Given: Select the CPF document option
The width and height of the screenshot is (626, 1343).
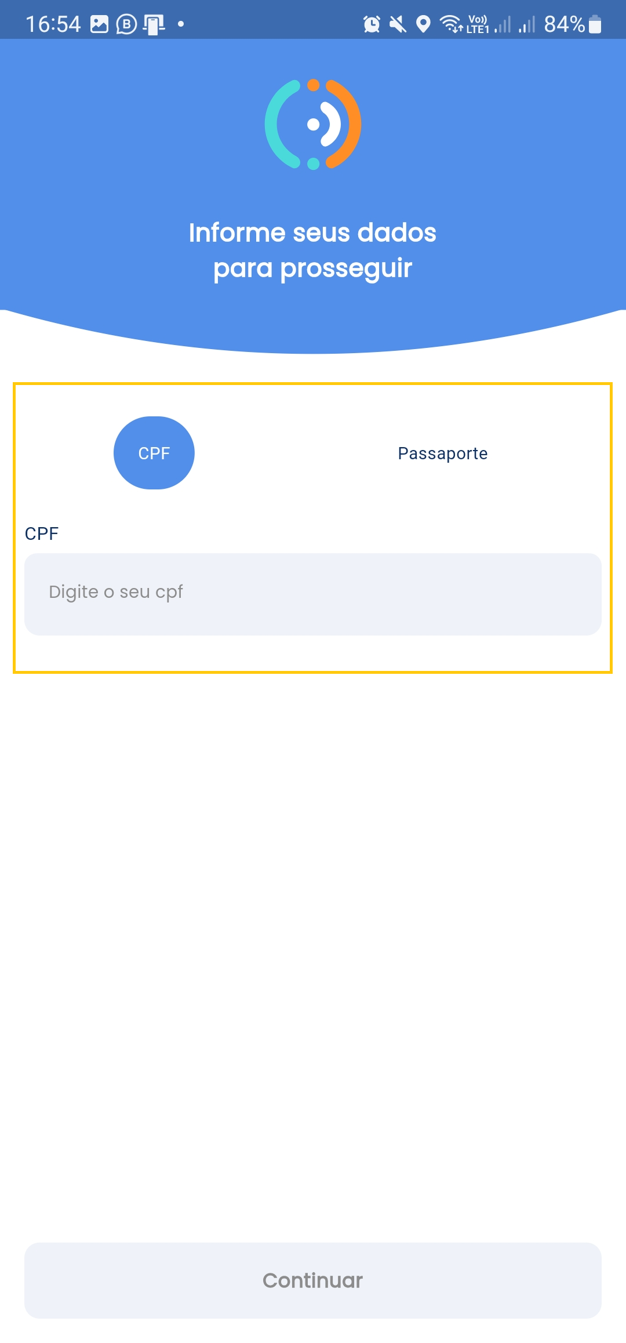Looking at the screenshot, I should coord(154,453).
